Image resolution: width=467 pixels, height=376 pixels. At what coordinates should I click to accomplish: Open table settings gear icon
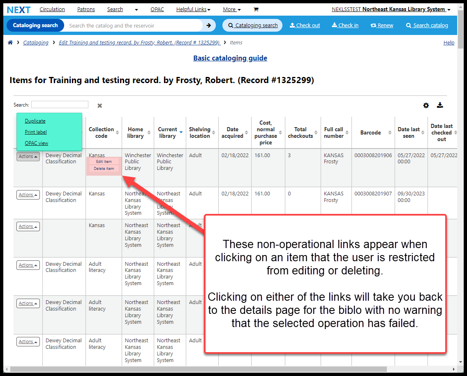426,105
